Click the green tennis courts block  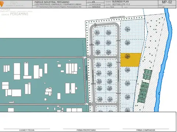click(143, 92)
